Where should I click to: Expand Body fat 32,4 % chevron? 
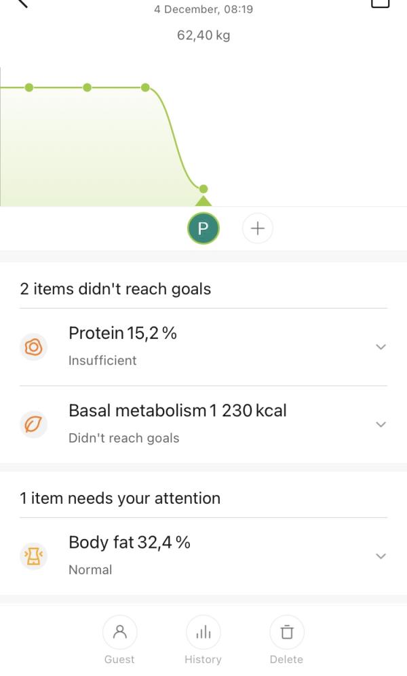tap(381, 556)
